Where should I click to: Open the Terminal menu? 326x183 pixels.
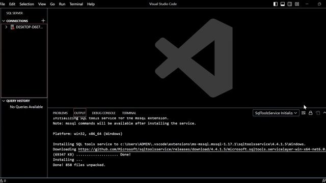tap(76, 4)
